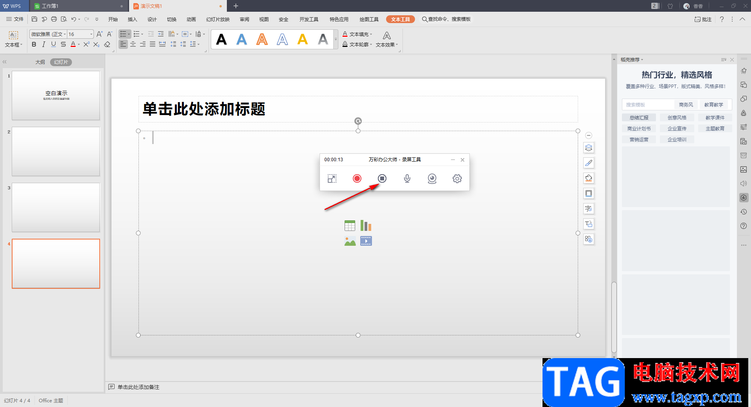Switch to 审阅 ribbon tab
751x407 pixels.
pos(244,19)
